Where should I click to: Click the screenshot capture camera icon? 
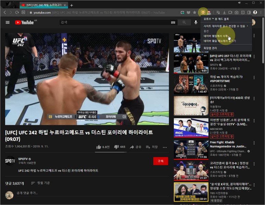237,12
